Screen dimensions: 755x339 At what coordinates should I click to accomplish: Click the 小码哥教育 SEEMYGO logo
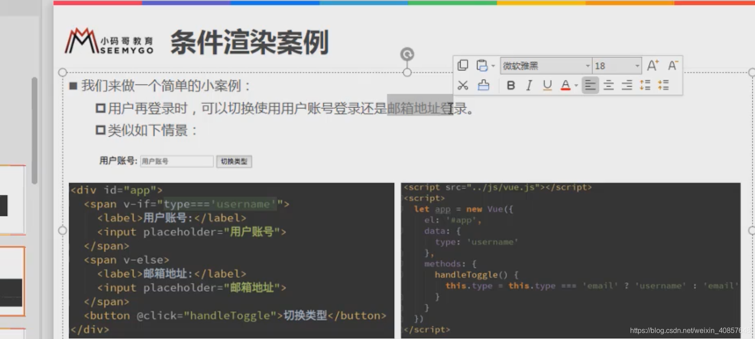(x=109, y=41)
